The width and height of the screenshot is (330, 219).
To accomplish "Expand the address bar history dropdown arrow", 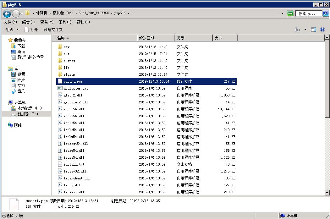I will pyautogui.click(x=282, y=13).
